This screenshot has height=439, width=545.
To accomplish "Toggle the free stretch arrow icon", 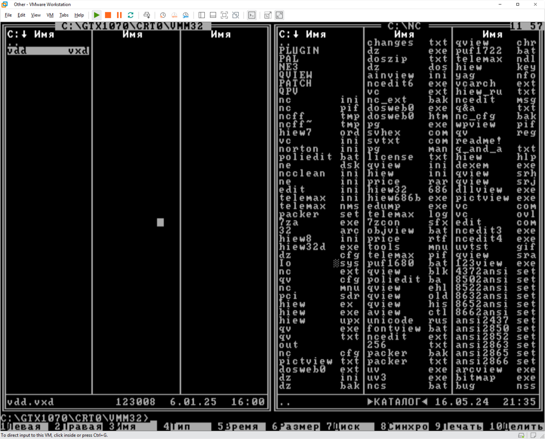I will [x=279, y=15].
